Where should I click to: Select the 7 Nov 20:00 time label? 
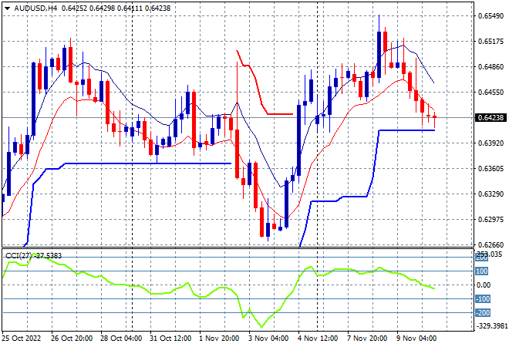tap(369, 338)
